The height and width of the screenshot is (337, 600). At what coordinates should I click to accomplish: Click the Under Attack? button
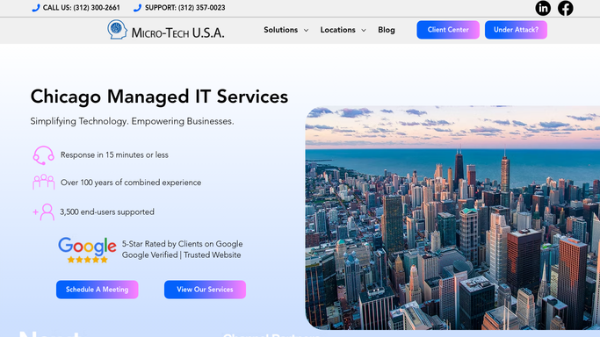[516, 30]
